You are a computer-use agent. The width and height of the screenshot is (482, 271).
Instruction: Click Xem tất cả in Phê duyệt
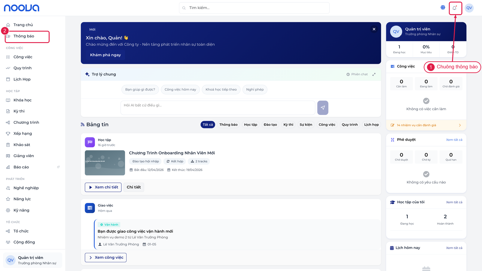454,140
